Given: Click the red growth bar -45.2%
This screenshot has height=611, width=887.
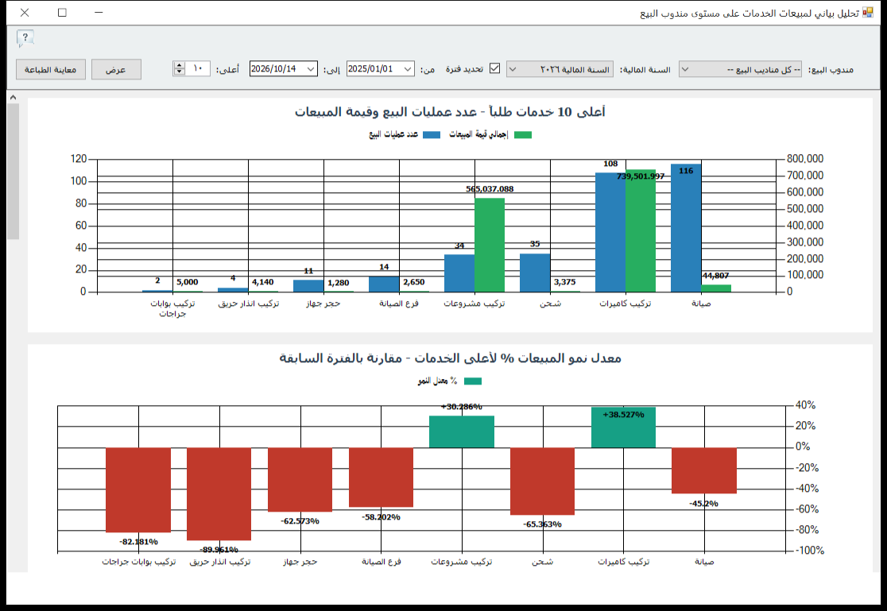Looking at the screenshot, I should 704,470.
